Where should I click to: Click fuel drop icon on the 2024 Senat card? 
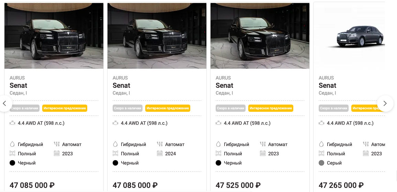click(x=115, y=144)
